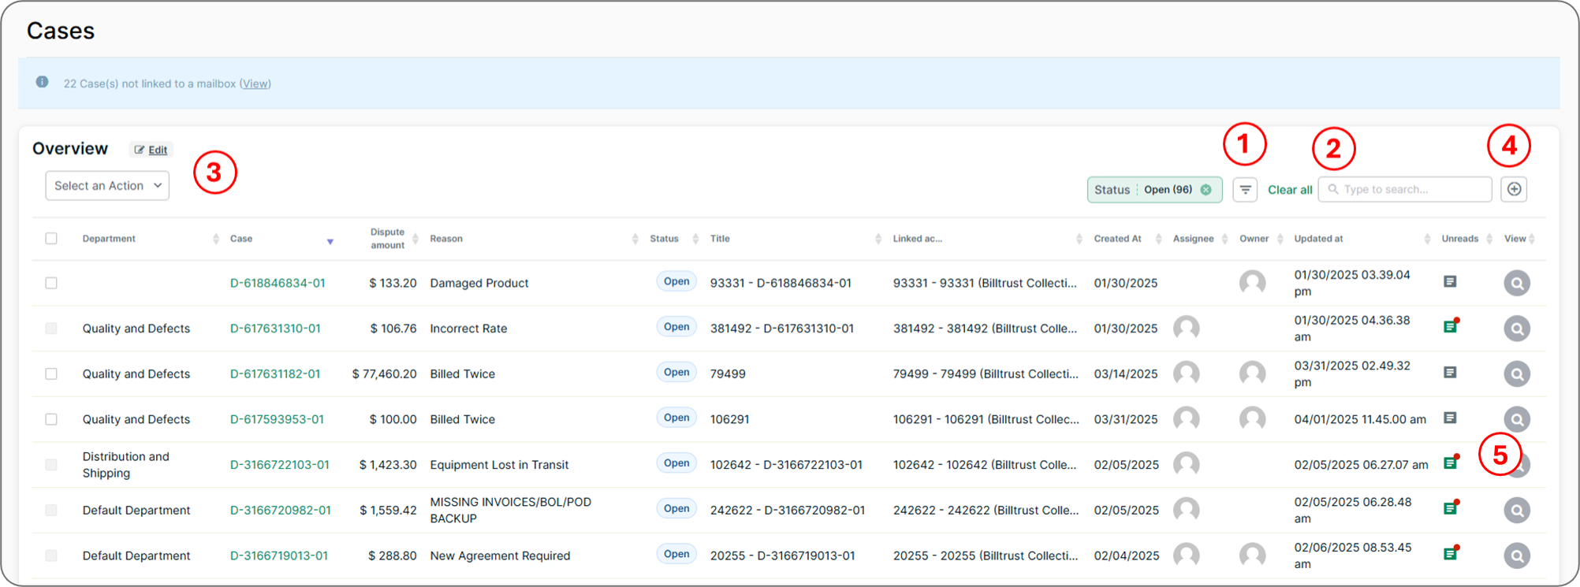View case D-617631310-01 with magnifier icon
This screenshot has height=587, width=1580.
[x=1516, y=329]
